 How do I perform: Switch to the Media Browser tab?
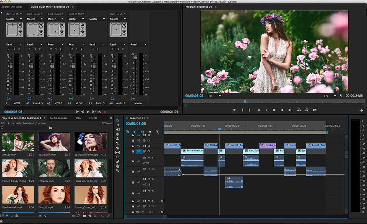(x=60, y=118)
